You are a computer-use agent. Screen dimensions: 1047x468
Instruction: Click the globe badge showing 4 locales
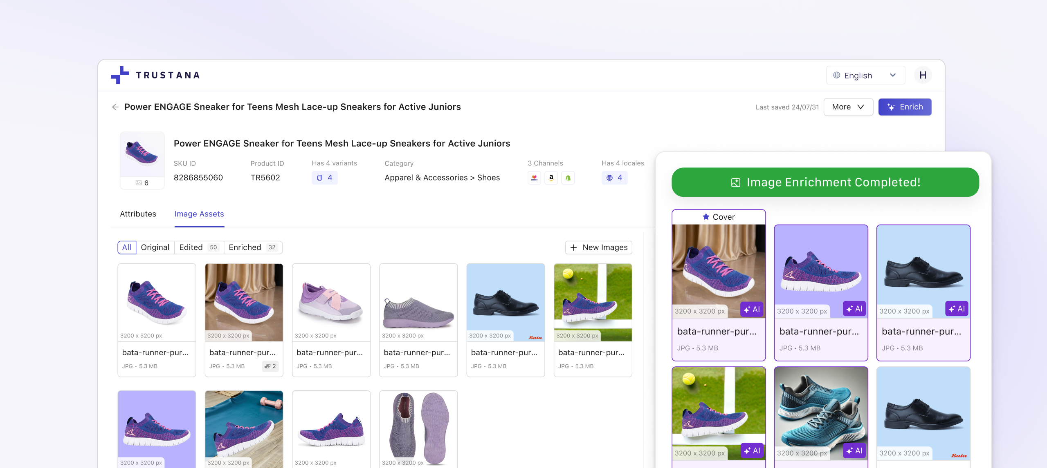pyautogui.click(x=614, y=178)
